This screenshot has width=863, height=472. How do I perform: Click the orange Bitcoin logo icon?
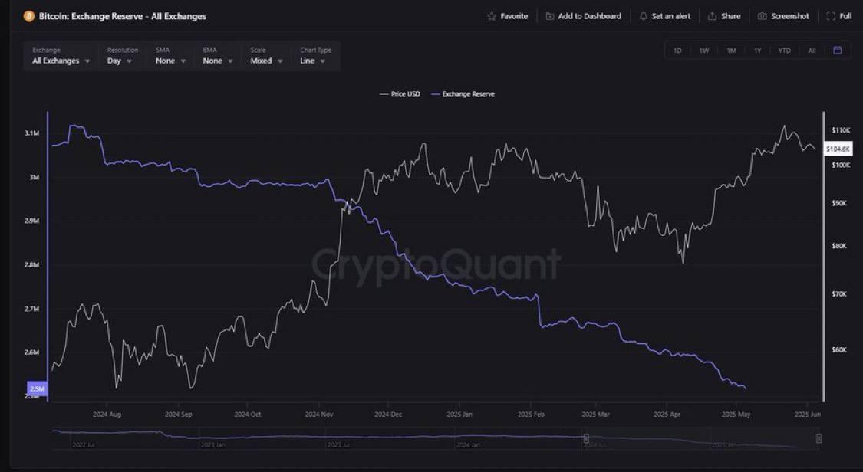pos(29,16)
